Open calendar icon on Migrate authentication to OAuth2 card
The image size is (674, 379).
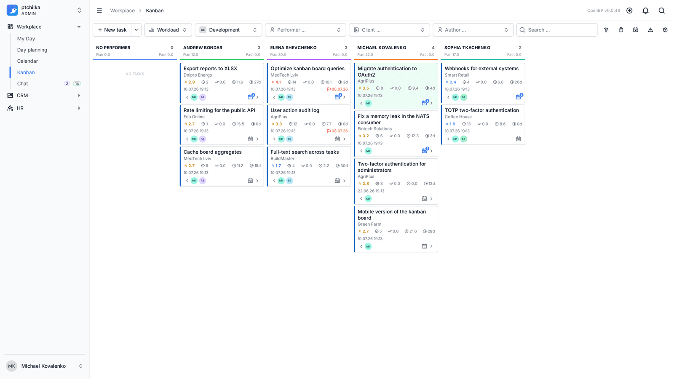(425, 103)
